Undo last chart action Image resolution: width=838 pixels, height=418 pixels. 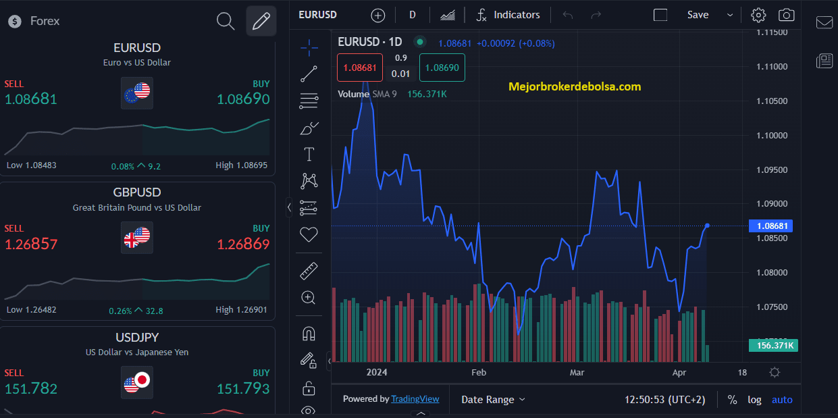[x=568, y=15]
